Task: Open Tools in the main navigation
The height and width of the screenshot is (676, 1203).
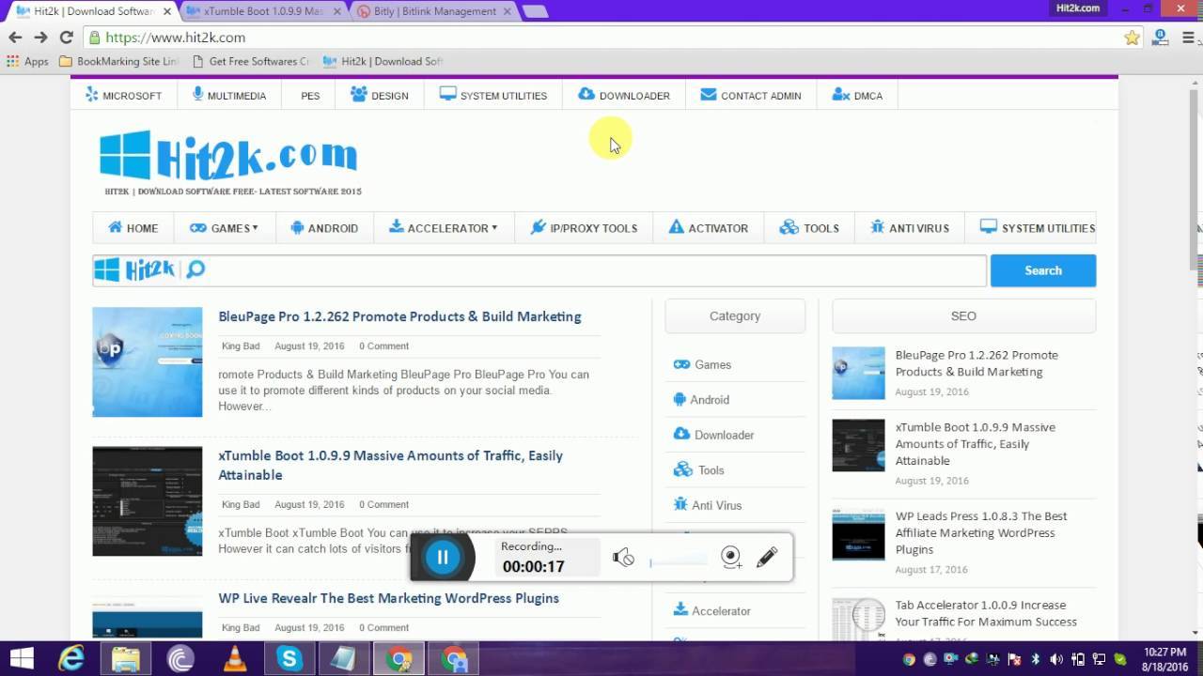Action: click(809, 227)
